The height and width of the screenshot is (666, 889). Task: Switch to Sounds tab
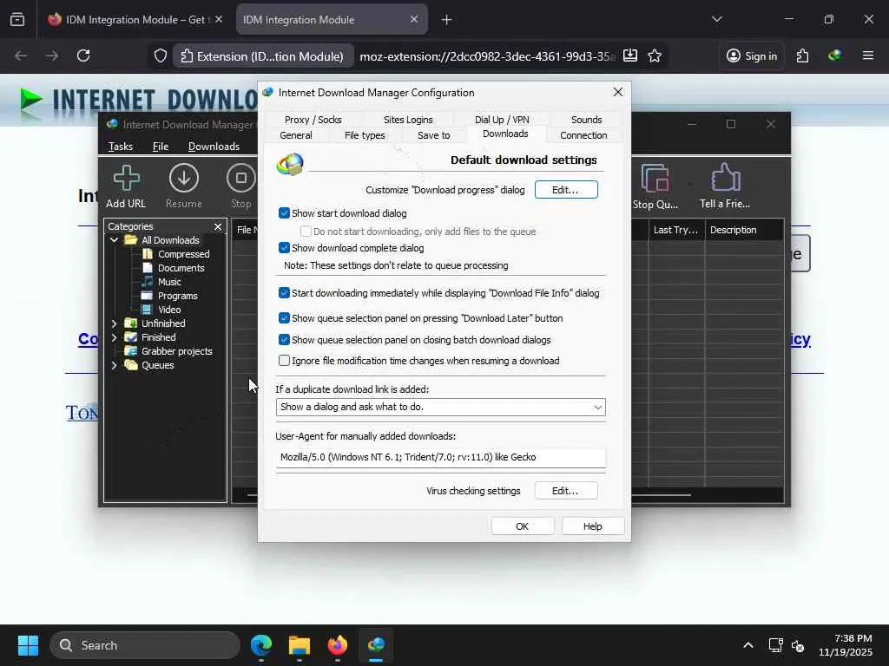[x=586, y=120]
